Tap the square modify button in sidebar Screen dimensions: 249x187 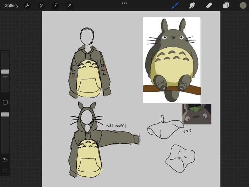(5, 102)
